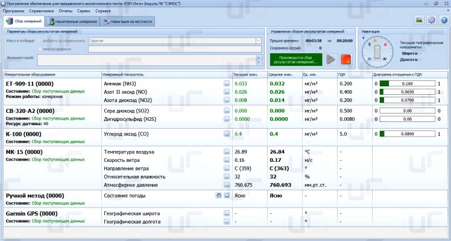This screenshot has width=451, height=241.
Task: Click the place name text field
Action: pyautogui.click(x=175, y=49)
